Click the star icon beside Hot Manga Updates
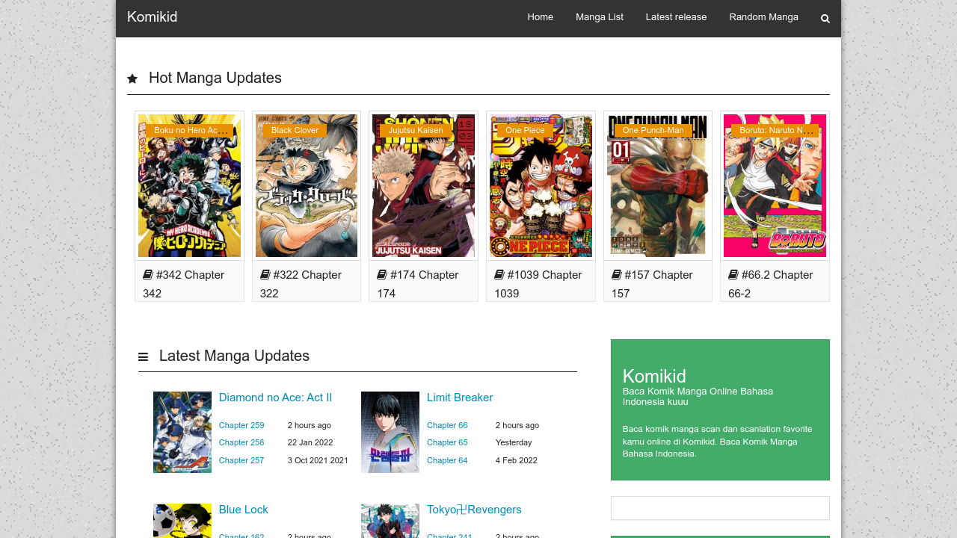Screen dimensions: 957x538 [132, 78]
